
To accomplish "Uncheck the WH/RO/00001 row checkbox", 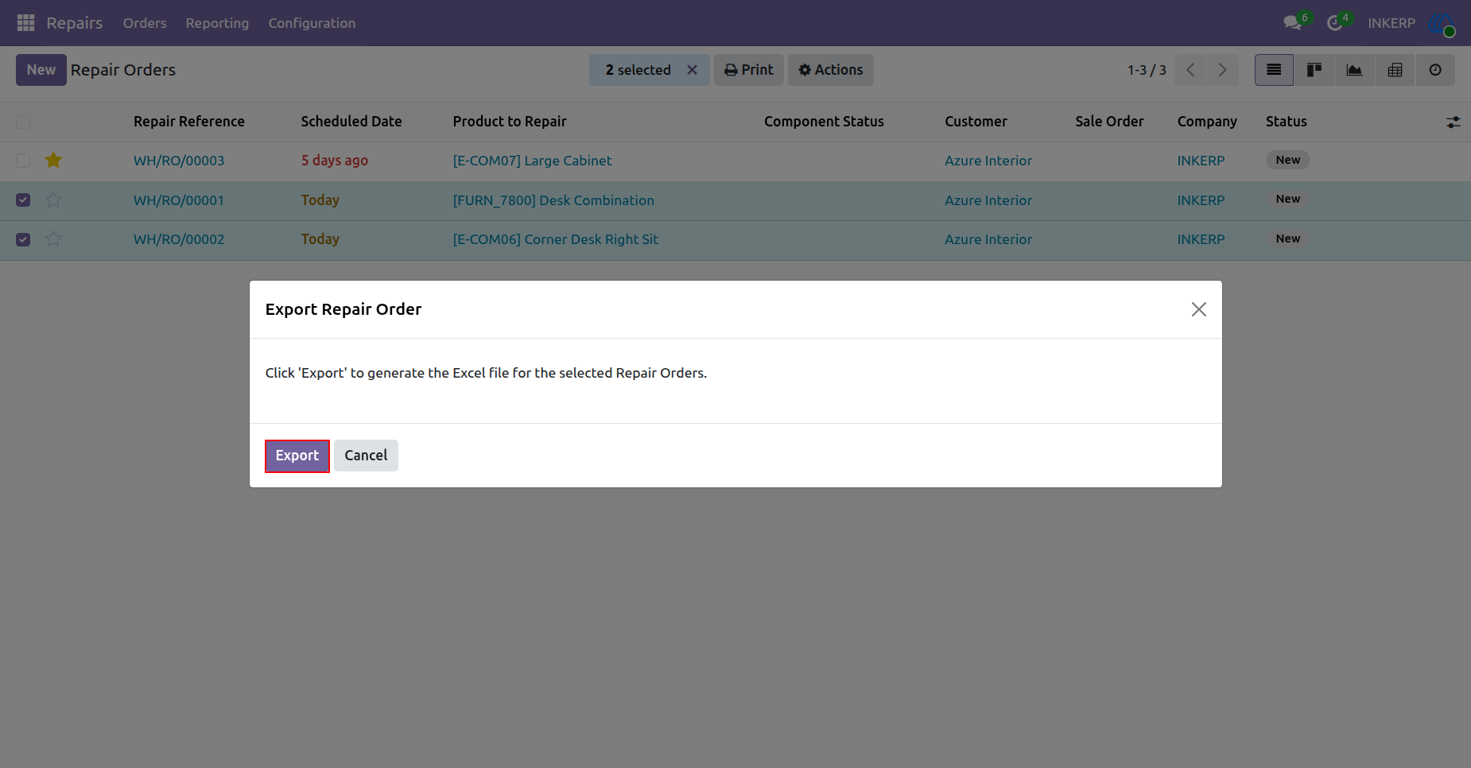I will coord(23,200).
